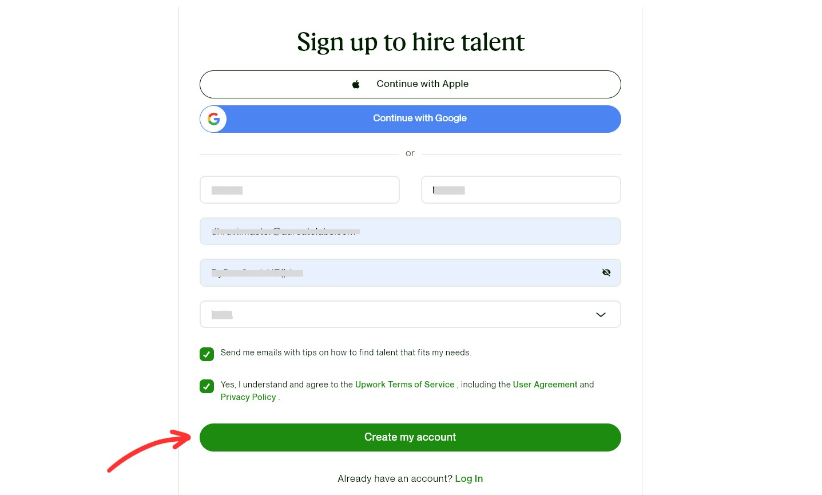822x495 pixels.
Task: Click the Sign up to hire talent heading
Action: tap(410, 41)
